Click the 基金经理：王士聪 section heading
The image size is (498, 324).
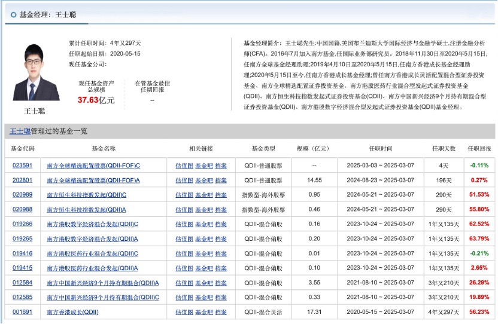[x=48, y=14]
